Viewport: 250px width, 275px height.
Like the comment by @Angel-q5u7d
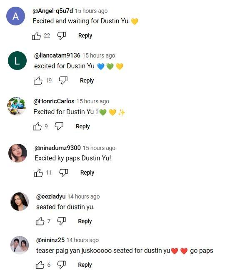37,36
